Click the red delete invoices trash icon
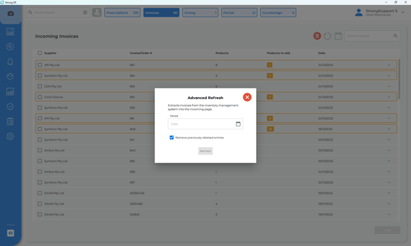 (x=317, y=36)
